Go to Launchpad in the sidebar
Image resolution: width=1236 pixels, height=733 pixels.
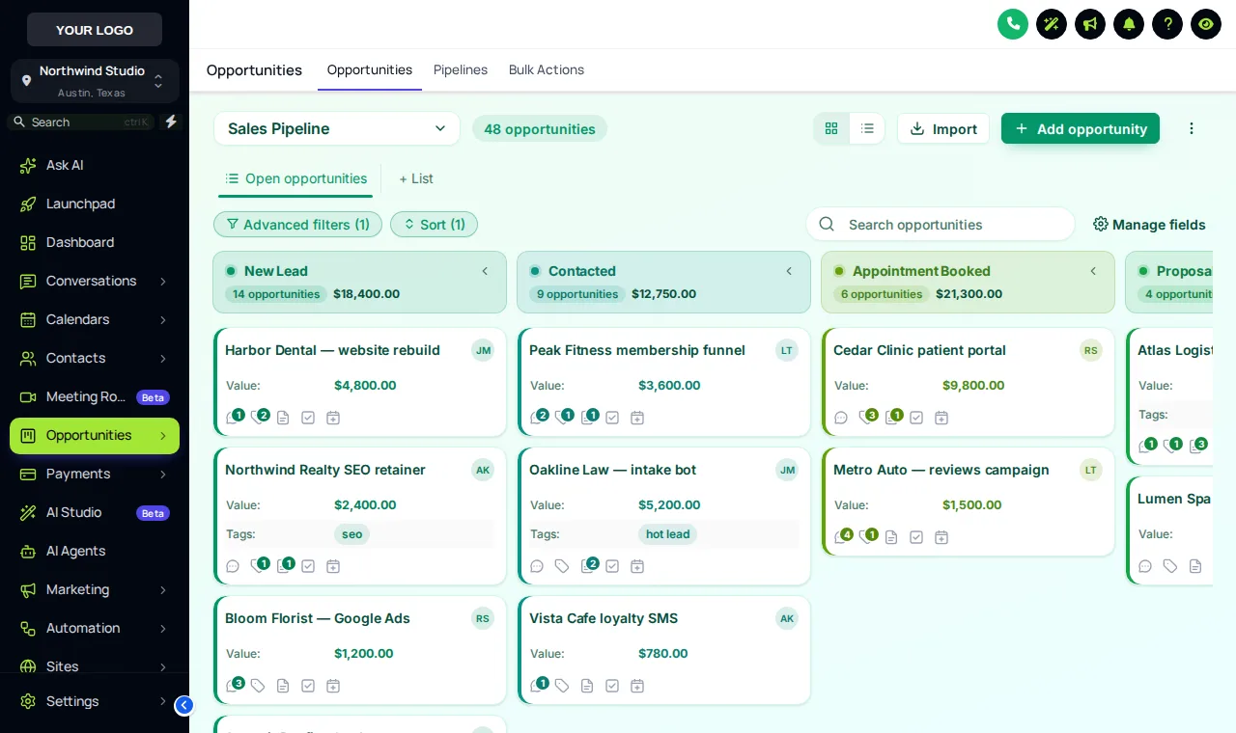coord(95,204)
